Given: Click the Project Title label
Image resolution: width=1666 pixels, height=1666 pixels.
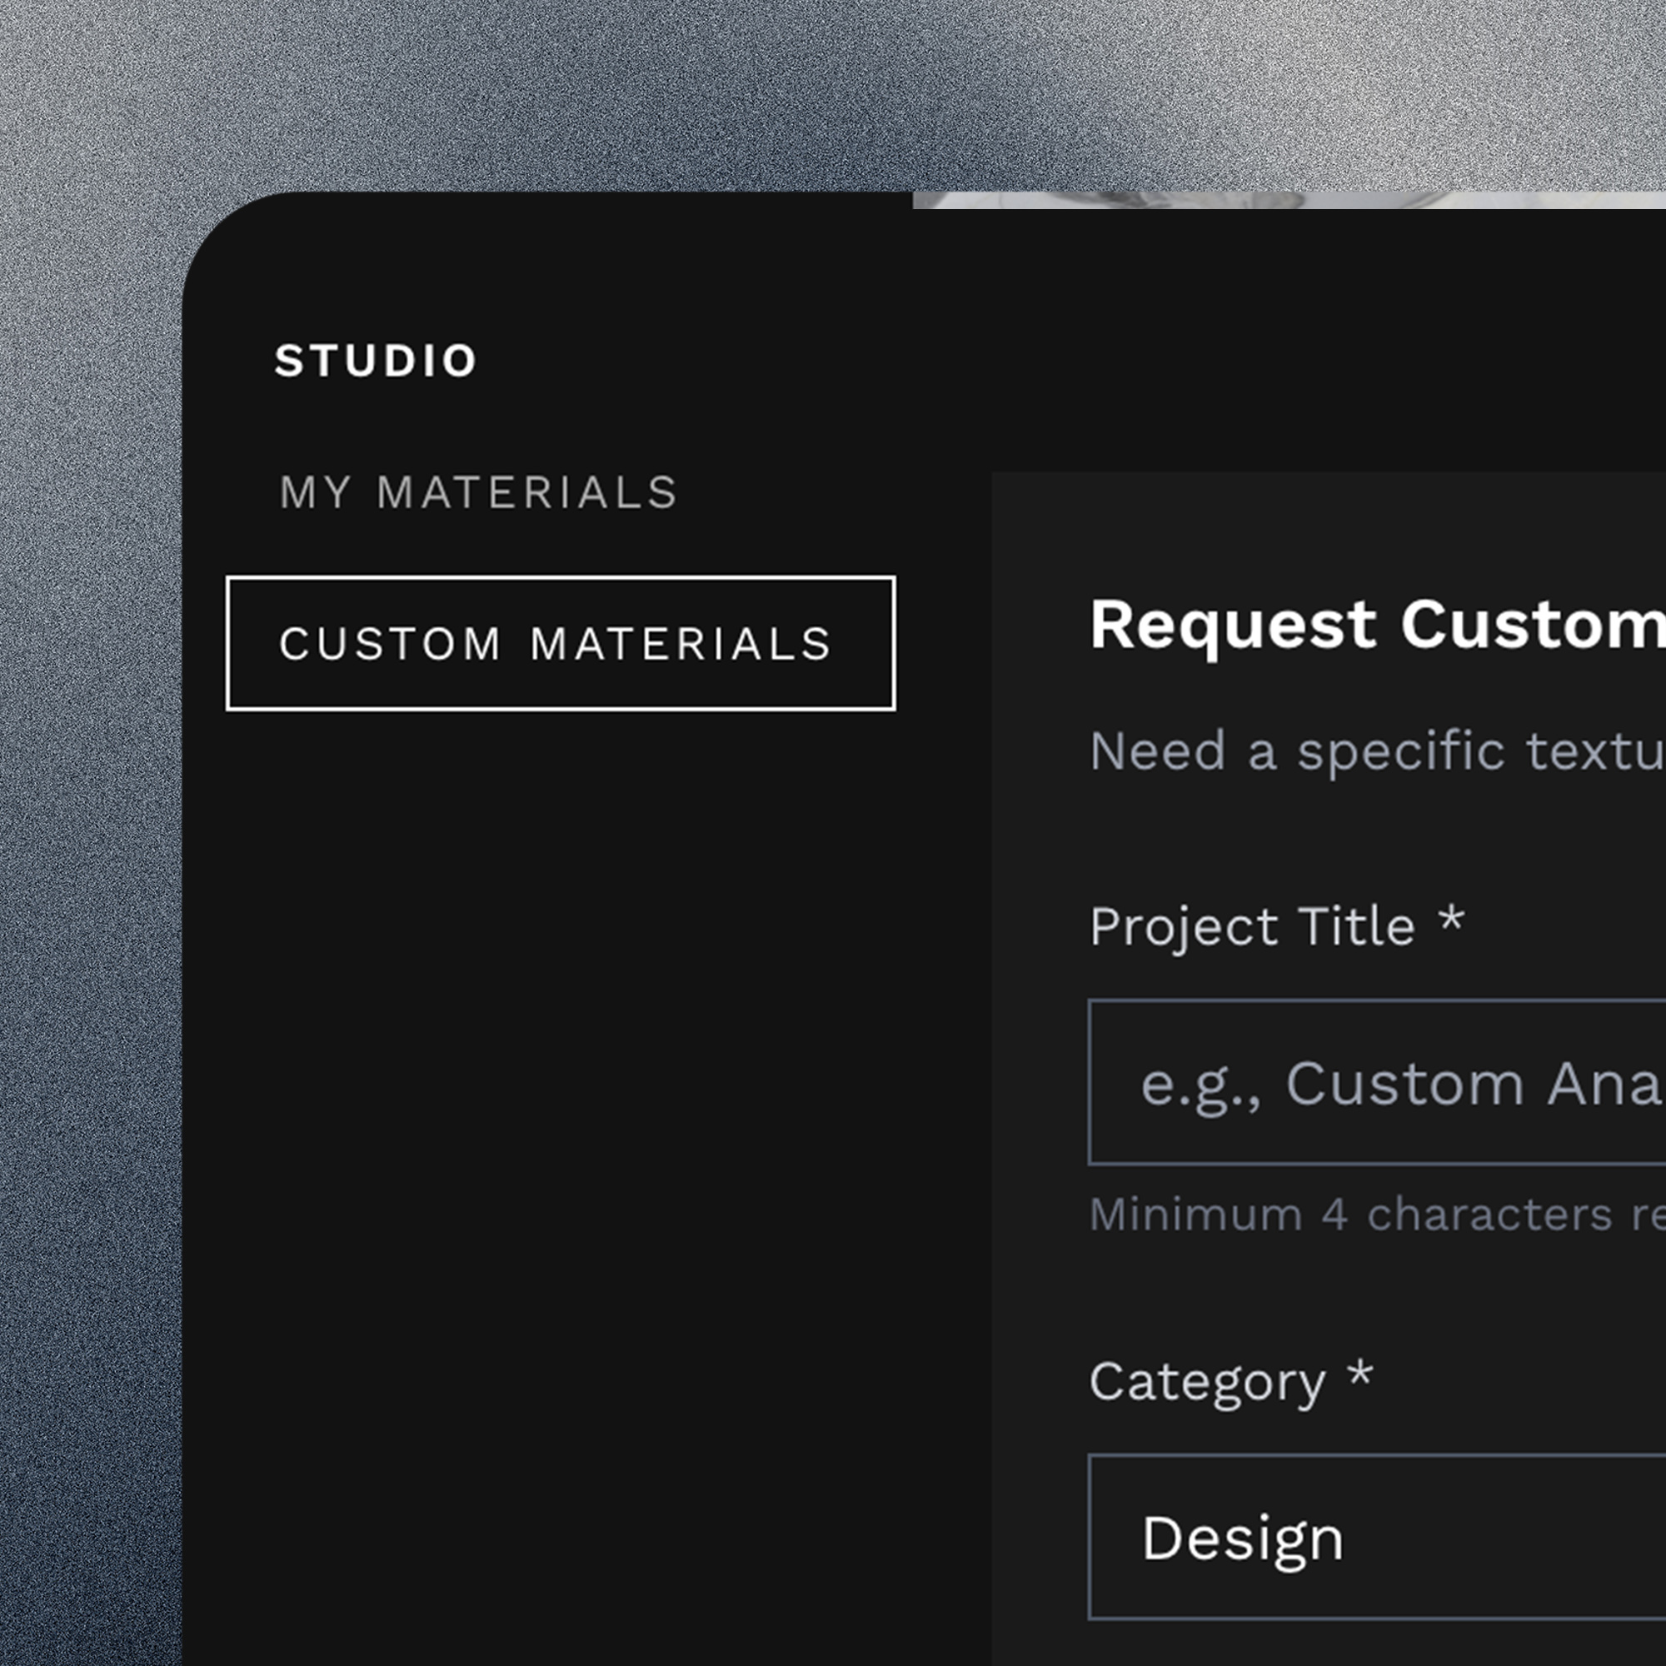Looking at the screenshot, I should [x=1252, y=927].
